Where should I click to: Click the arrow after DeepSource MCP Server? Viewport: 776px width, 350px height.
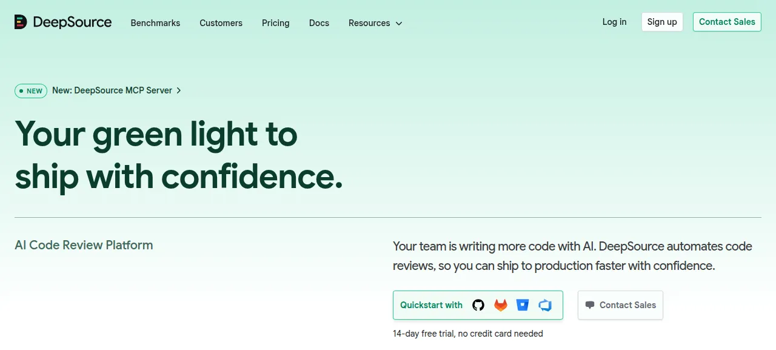click(x=179, y=90)
